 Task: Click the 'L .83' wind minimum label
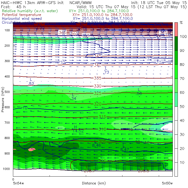(x=31, y=82)
